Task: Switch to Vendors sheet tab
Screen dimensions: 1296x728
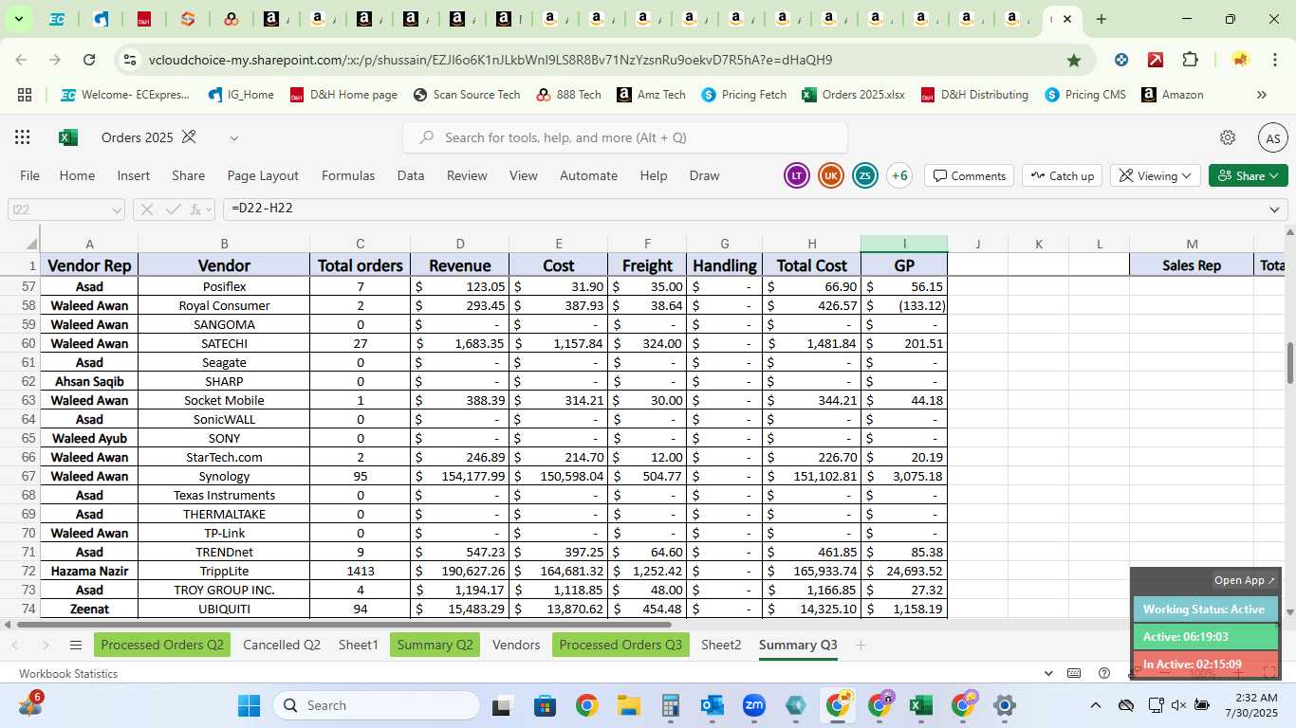Action: 516,645
